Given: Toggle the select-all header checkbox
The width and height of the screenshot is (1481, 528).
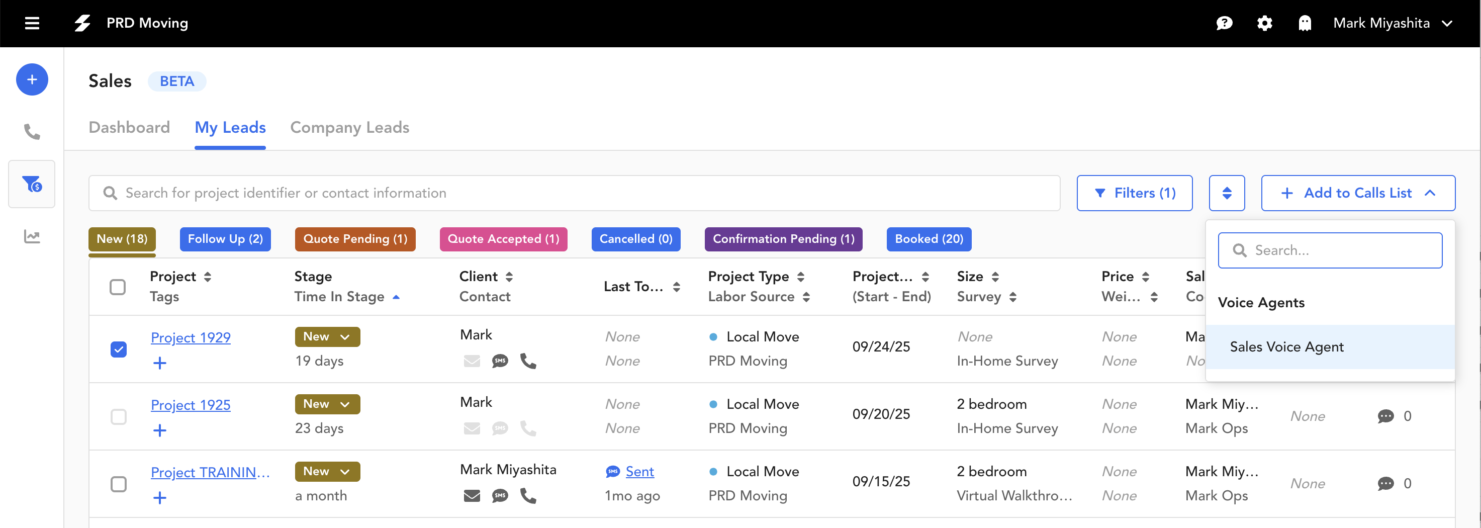Looking at the screenshot, I should point(118,287).
